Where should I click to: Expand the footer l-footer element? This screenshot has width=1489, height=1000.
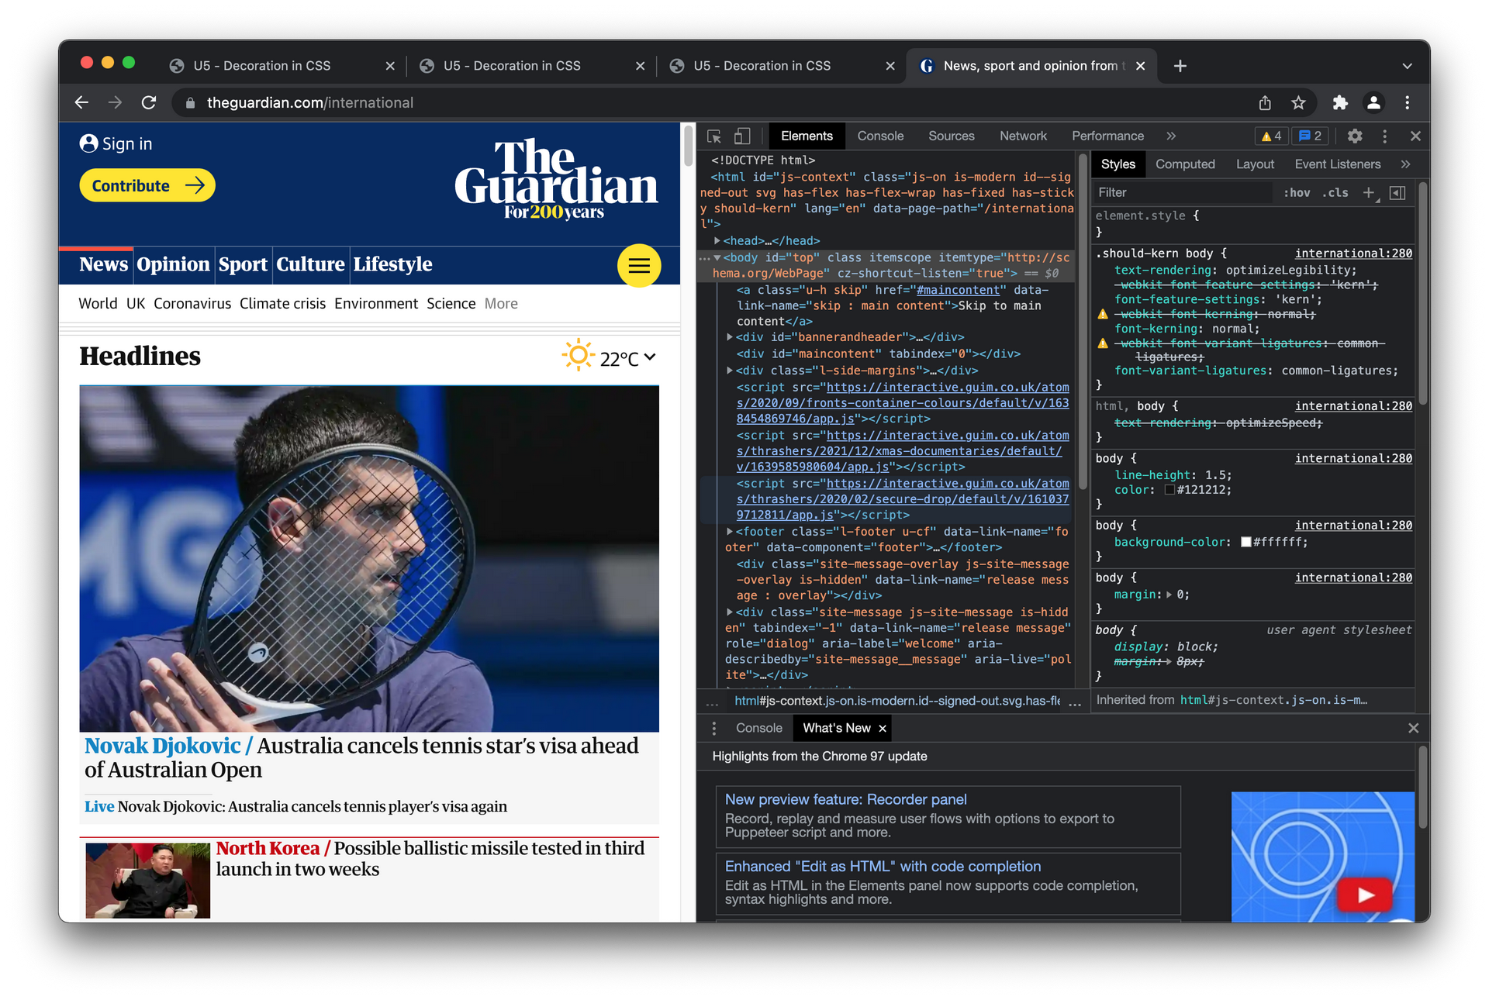pyautogui.click(x=730, y=532)
